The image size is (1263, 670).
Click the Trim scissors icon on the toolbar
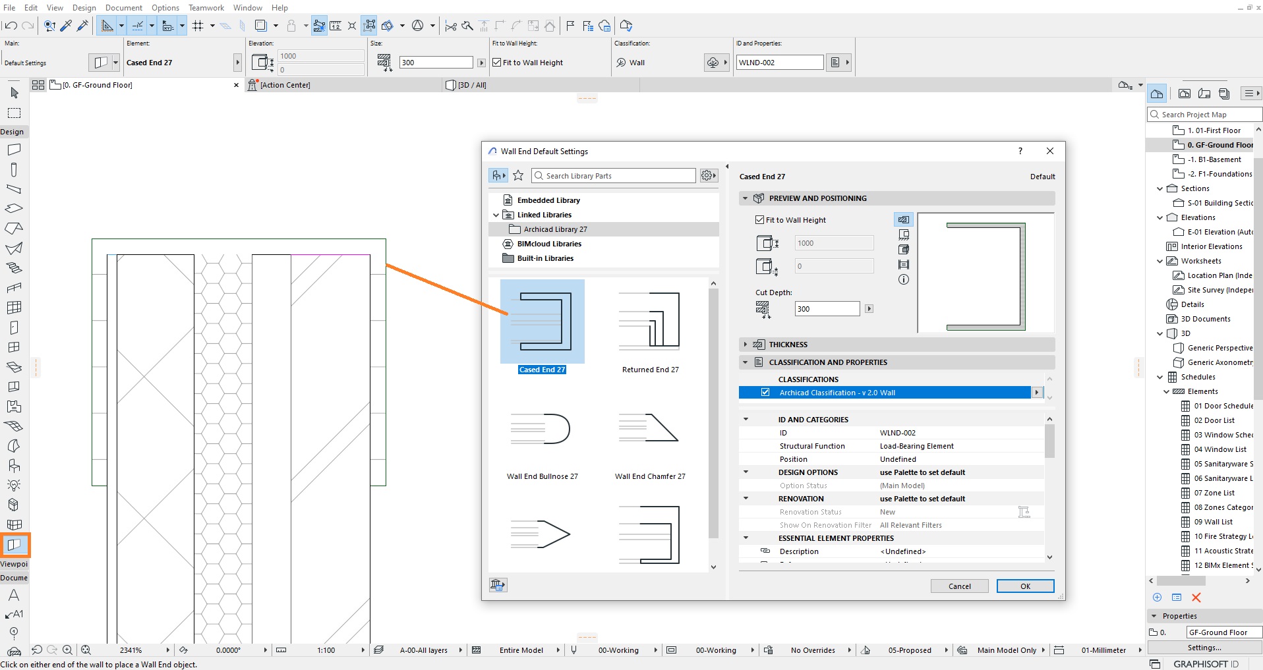[451, 26]
